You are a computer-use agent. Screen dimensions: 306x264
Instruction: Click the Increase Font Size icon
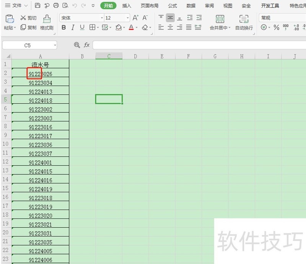(x=135, y=18)
